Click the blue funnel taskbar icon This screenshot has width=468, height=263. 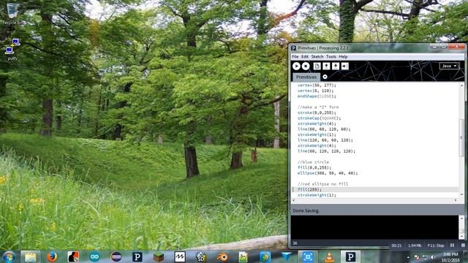286,256
